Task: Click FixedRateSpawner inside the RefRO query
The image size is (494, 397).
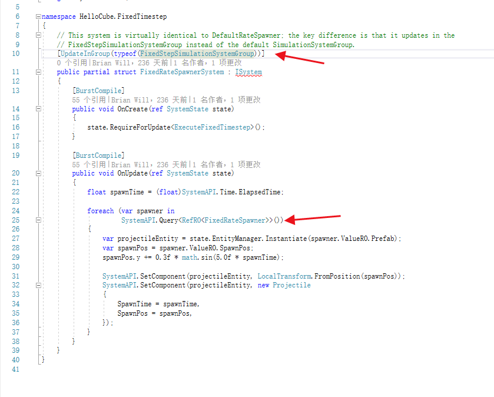Action: tap(235, 220)
